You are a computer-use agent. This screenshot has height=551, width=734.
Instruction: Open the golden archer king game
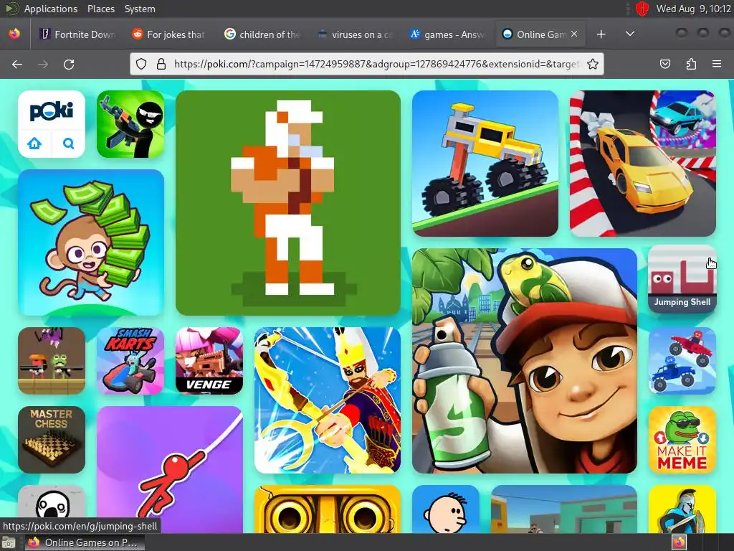tap(327, 400)
